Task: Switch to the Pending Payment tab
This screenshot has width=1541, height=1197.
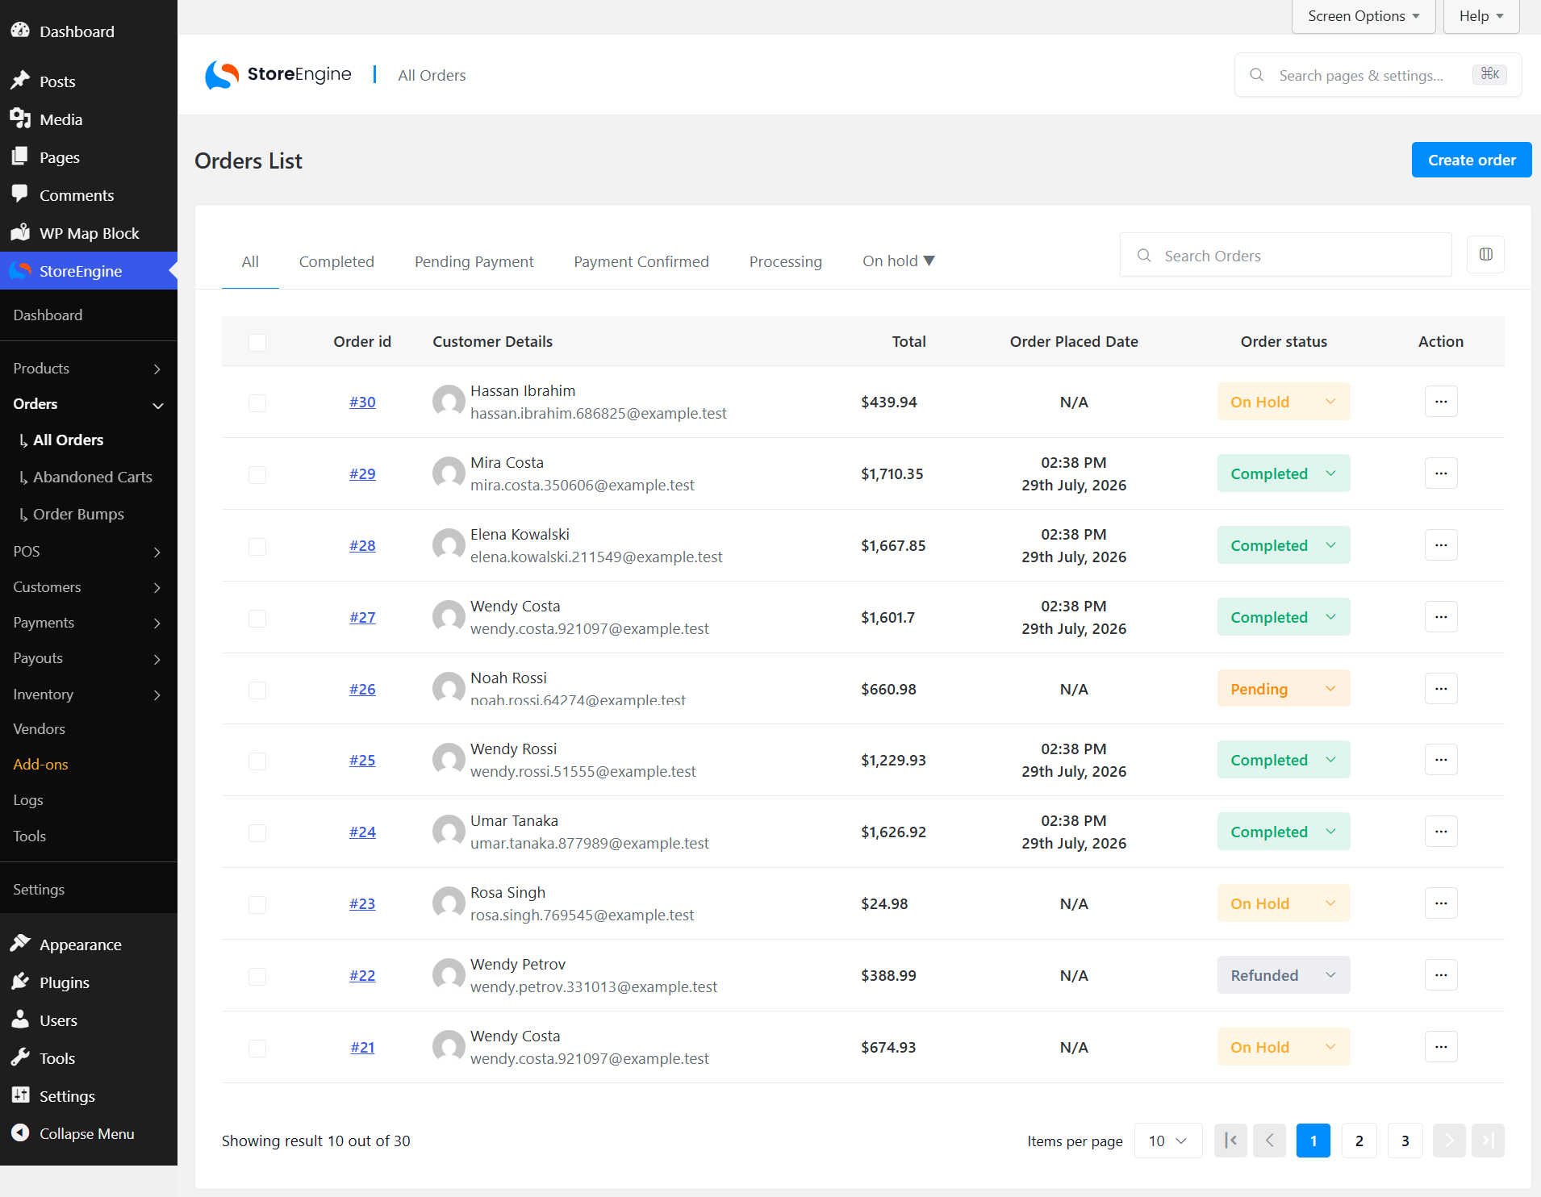Action: [x=474, y=261]
